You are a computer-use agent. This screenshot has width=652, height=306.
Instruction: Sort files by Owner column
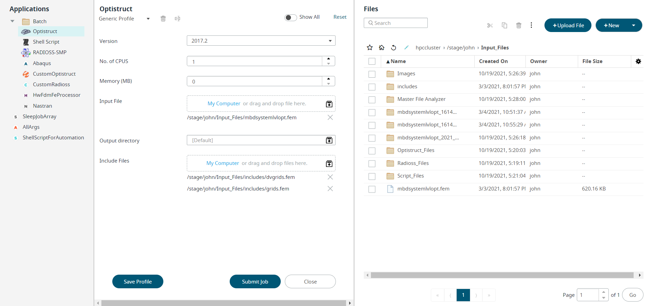[x=539, y=61]
